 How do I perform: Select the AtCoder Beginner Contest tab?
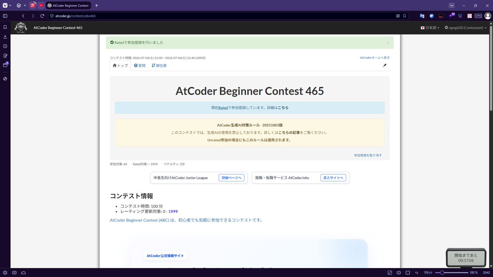pos(69,6)
